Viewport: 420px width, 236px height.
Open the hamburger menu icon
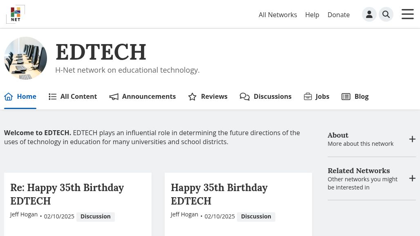[407, 14]
